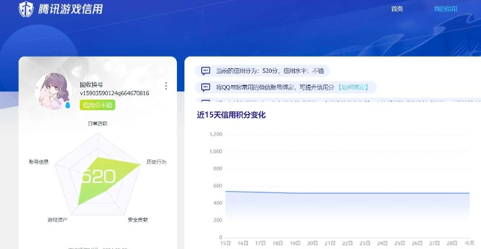Screen dimensions: 481x249
Task: Click the user avatar picture
Action: tap(54, 92)
